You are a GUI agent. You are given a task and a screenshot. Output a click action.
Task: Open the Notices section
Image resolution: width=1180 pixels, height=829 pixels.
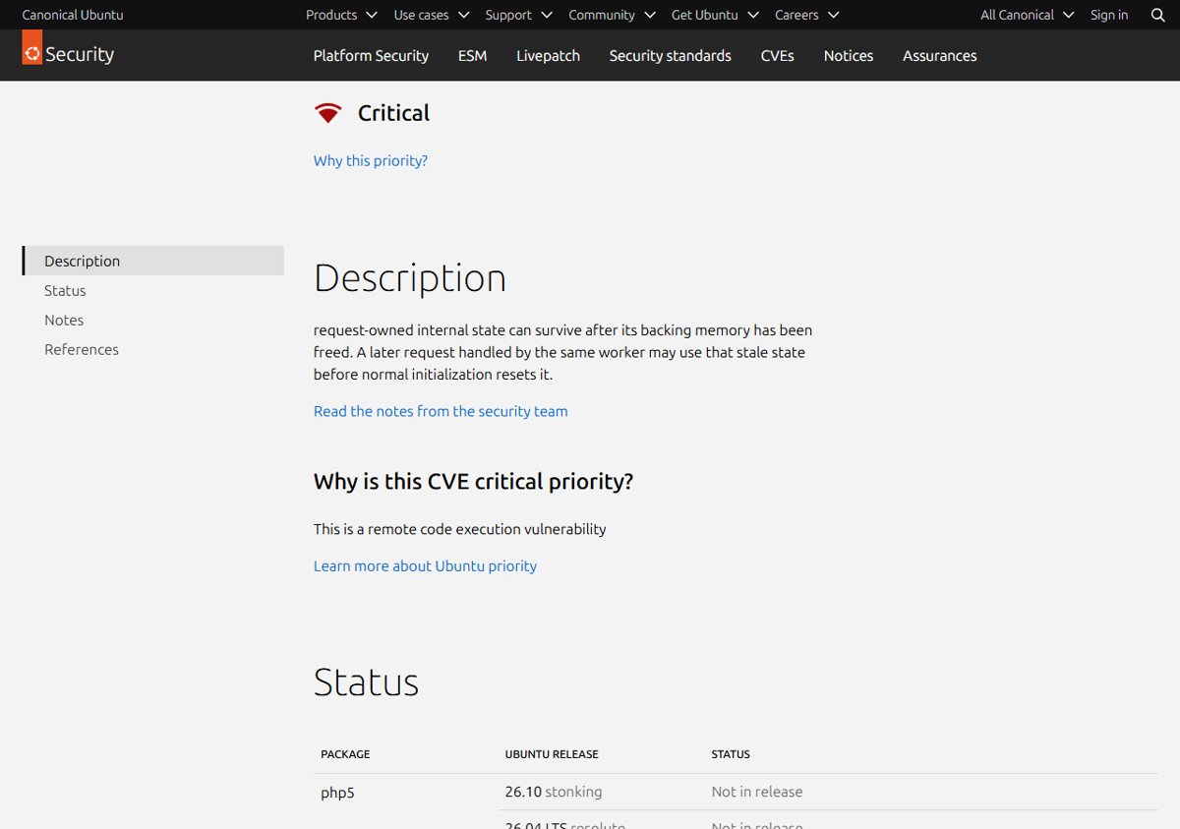849,56
